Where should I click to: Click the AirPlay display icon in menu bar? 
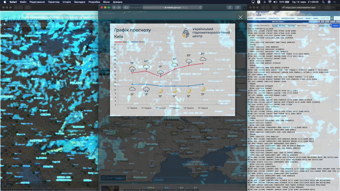pyautogui.click(x=253, y=2)
